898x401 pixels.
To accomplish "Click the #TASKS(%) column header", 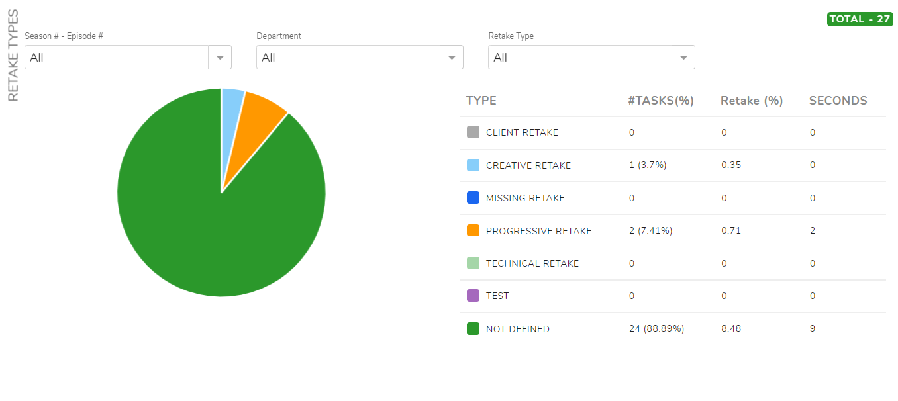I will 661,101.
